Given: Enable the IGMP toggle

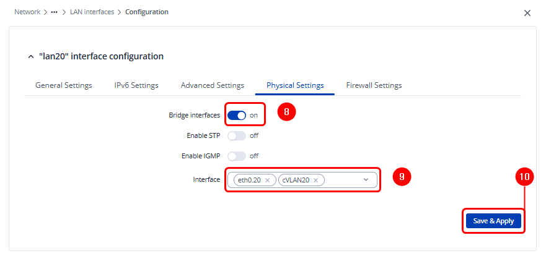Looking at the screenshot, I should [237, 156].
